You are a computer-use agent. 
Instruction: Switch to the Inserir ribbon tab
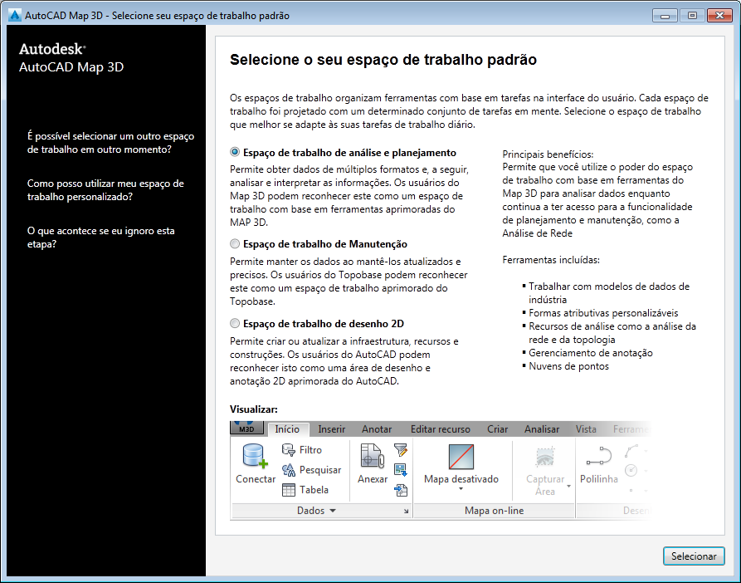[331, 429]
